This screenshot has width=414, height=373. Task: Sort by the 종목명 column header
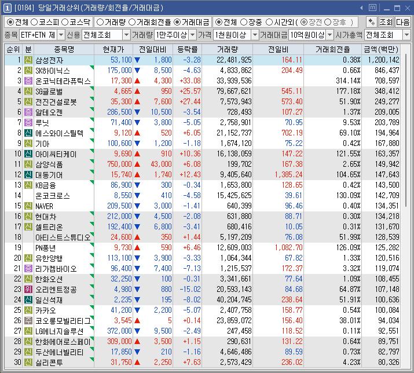(x=64, y=49)
